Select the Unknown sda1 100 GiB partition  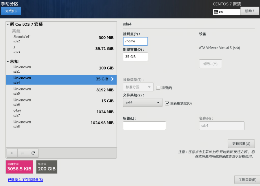[x=61, y=69]
